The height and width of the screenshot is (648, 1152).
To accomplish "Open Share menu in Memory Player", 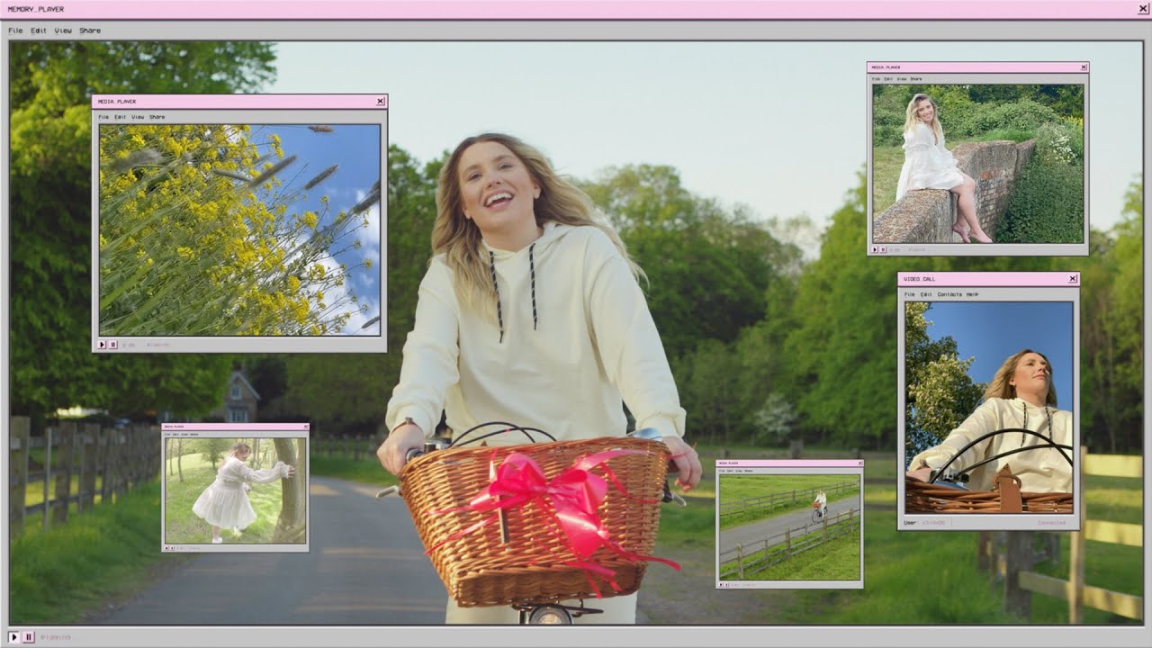I will coord(90,31).
